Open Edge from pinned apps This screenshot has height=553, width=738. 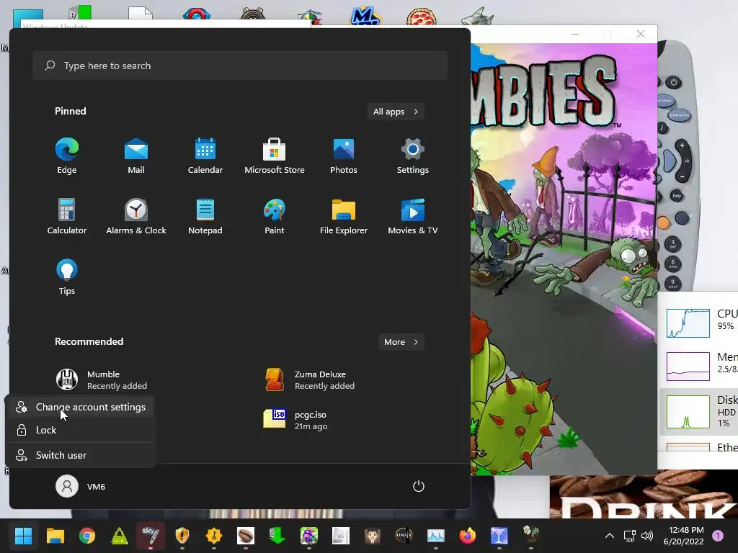click(67, 156)
